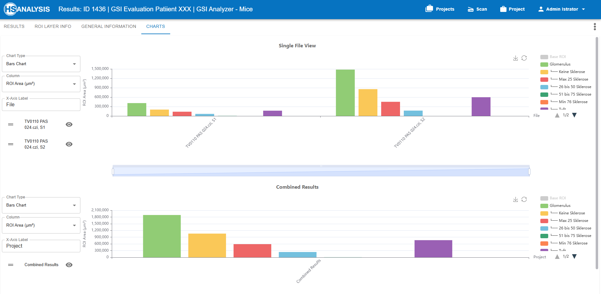Download the Combined Results chart image
This screenshot has height=294, width=601.
pos(515,200)
